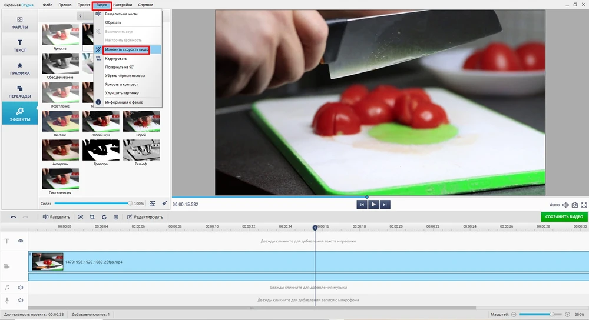Screen dimensions: 589x320
Task: Enter fullscreen preview mode
Action: (x=584, y=205)
